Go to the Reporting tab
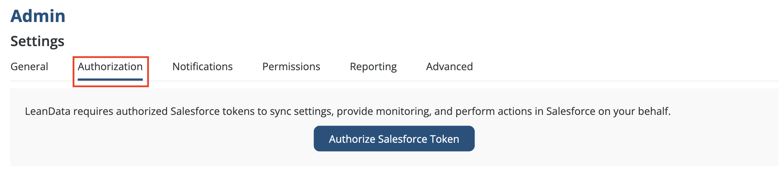This screenshot has width=784, height=173. pos(373,66)
